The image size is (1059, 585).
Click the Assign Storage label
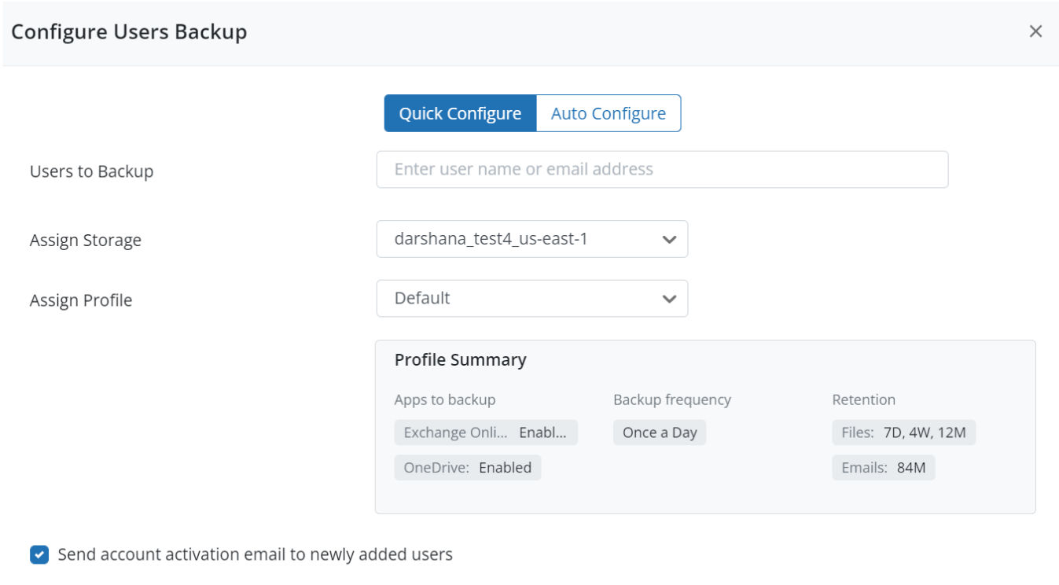pyautogui.click(x=85, y=241)
